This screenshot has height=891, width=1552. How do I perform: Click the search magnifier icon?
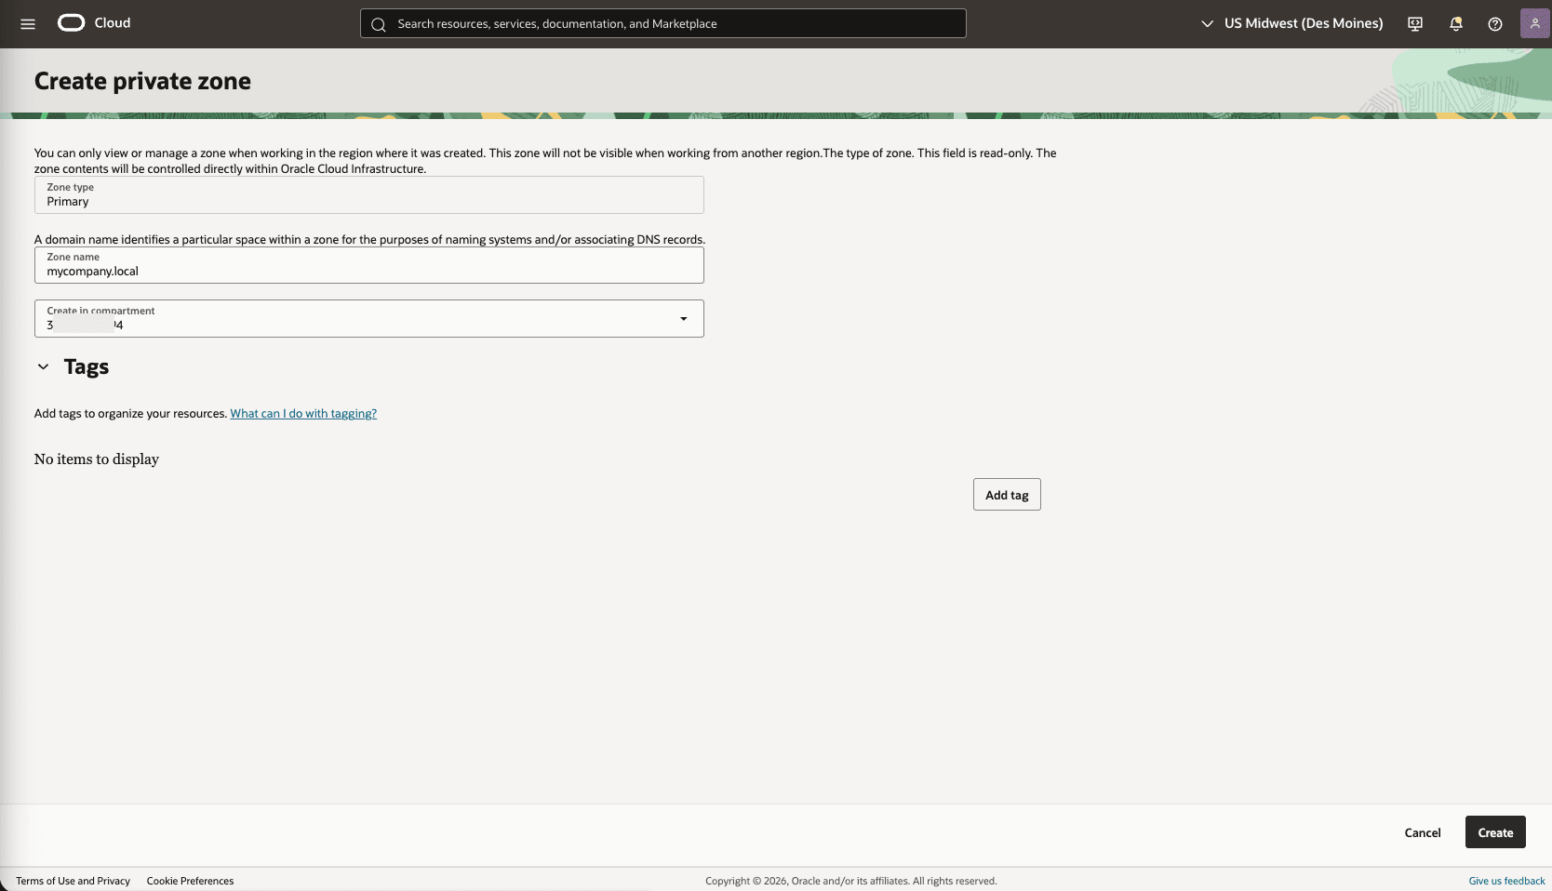click(379, 24)
